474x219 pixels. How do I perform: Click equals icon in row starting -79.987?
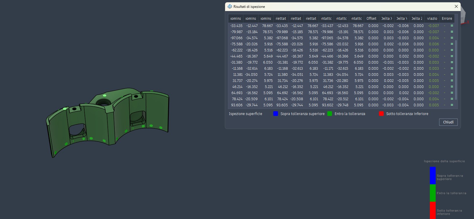coord(452,32)
